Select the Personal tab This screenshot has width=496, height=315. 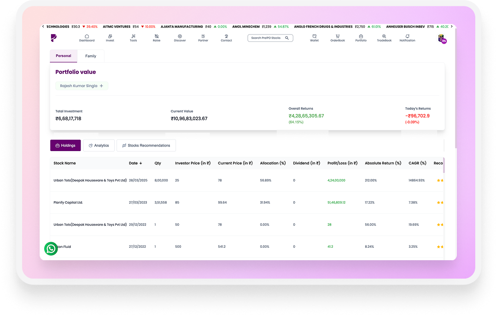[64, 56]
